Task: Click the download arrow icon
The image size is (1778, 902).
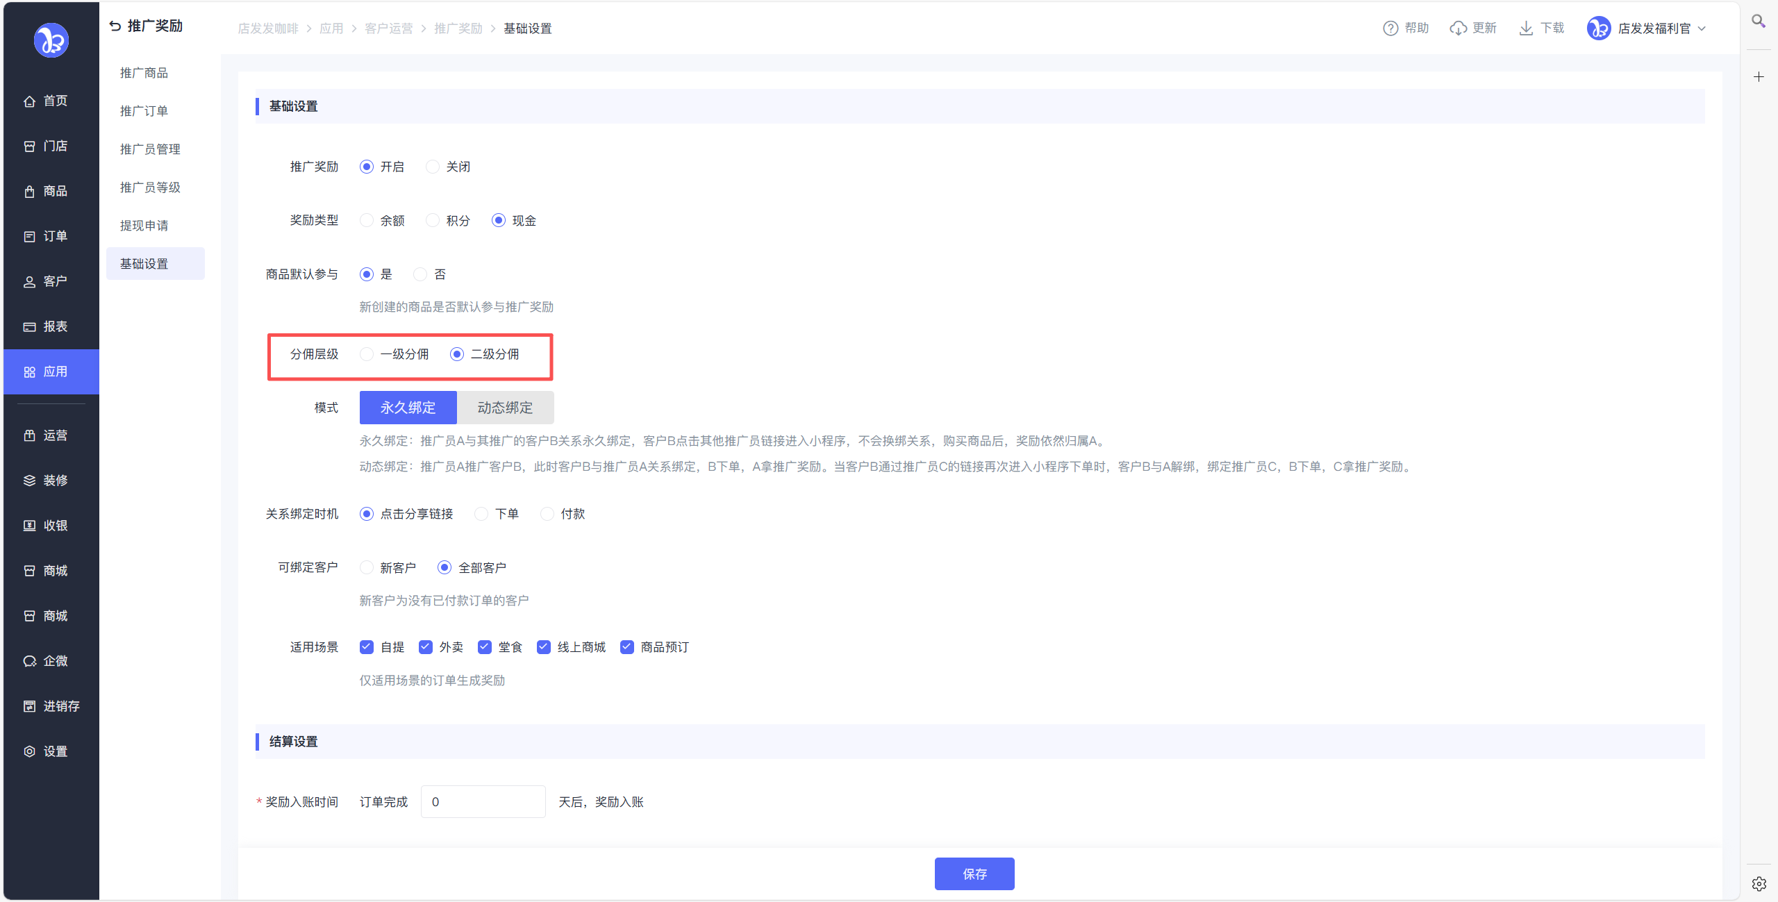Action: (1525, 28)
